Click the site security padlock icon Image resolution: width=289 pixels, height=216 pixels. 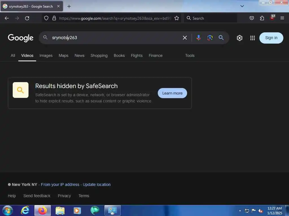click(x=54, y=18)
